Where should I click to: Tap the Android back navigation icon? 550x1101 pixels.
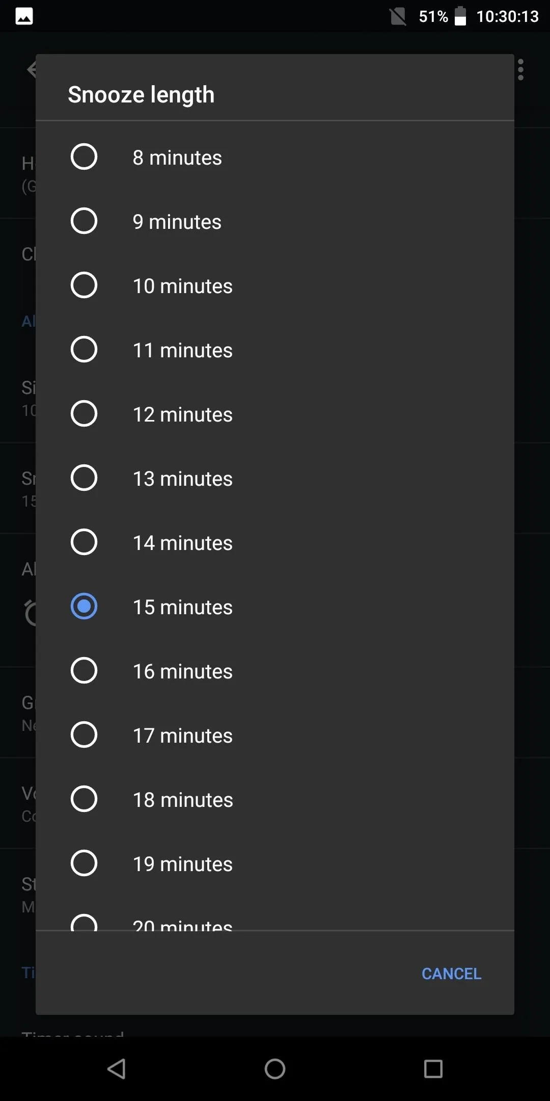[117, 1069]
